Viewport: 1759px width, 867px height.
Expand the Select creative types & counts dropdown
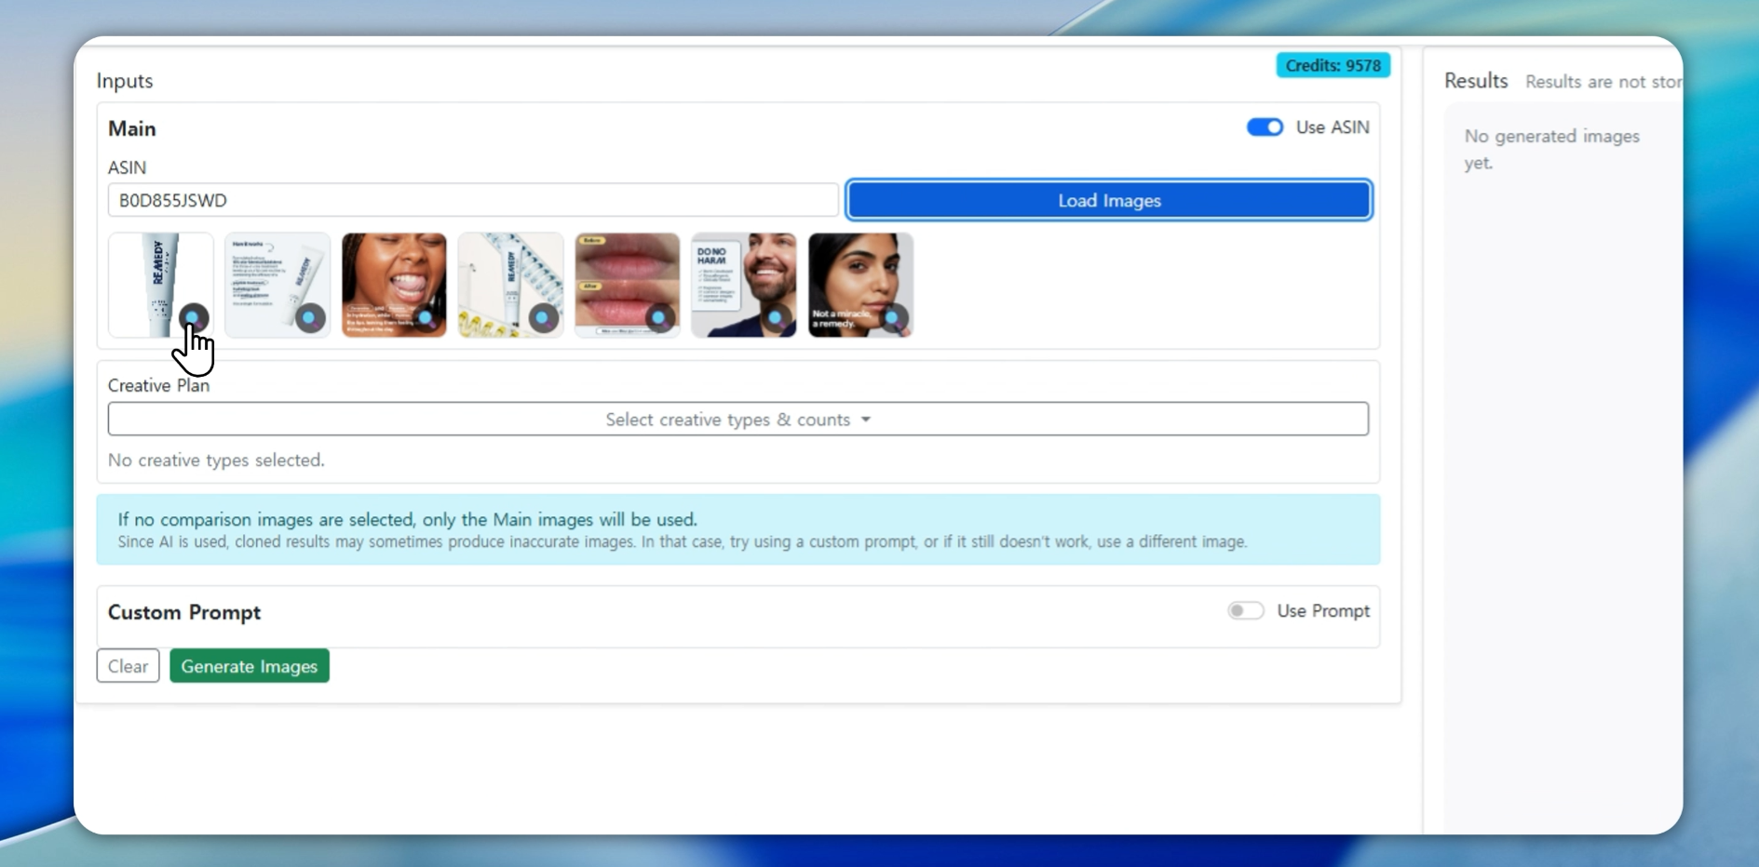tap(737, 420)
